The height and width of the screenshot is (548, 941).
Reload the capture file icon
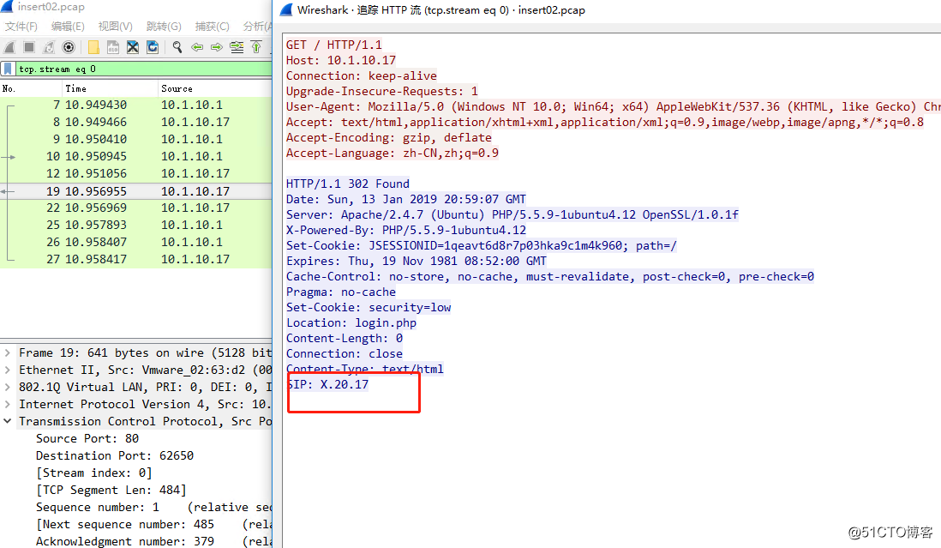coord(153,47)
